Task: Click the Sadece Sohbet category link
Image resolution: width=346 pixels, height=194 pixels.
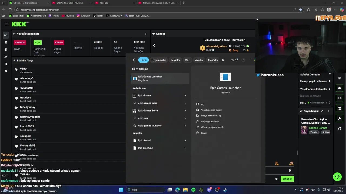Action: click(x=318, y=128)
